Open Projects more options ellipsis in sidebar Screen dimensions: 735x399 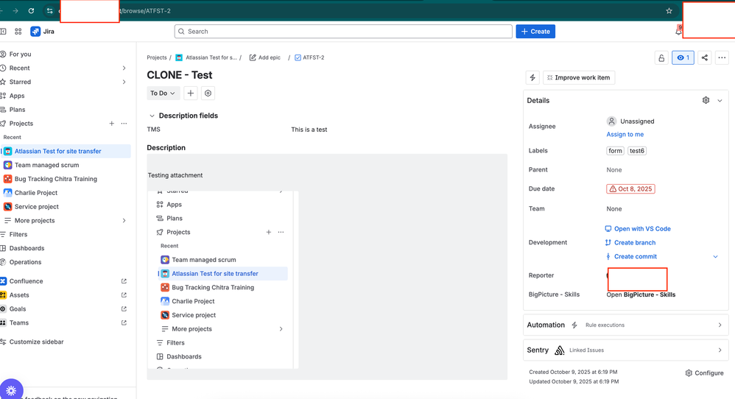[124, 124]
